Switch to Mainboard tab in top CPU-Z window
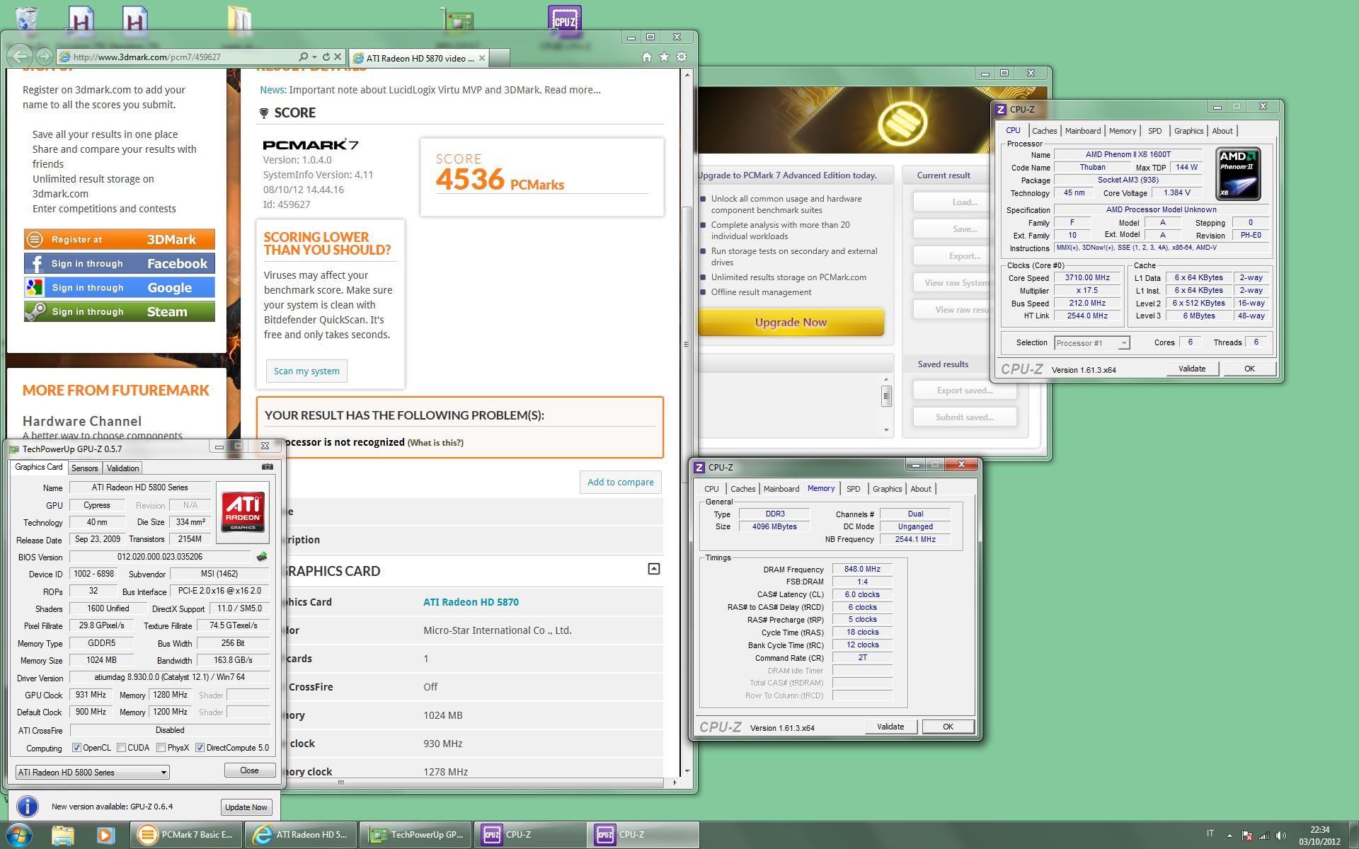1359x849 pixels. (1083, 131)
